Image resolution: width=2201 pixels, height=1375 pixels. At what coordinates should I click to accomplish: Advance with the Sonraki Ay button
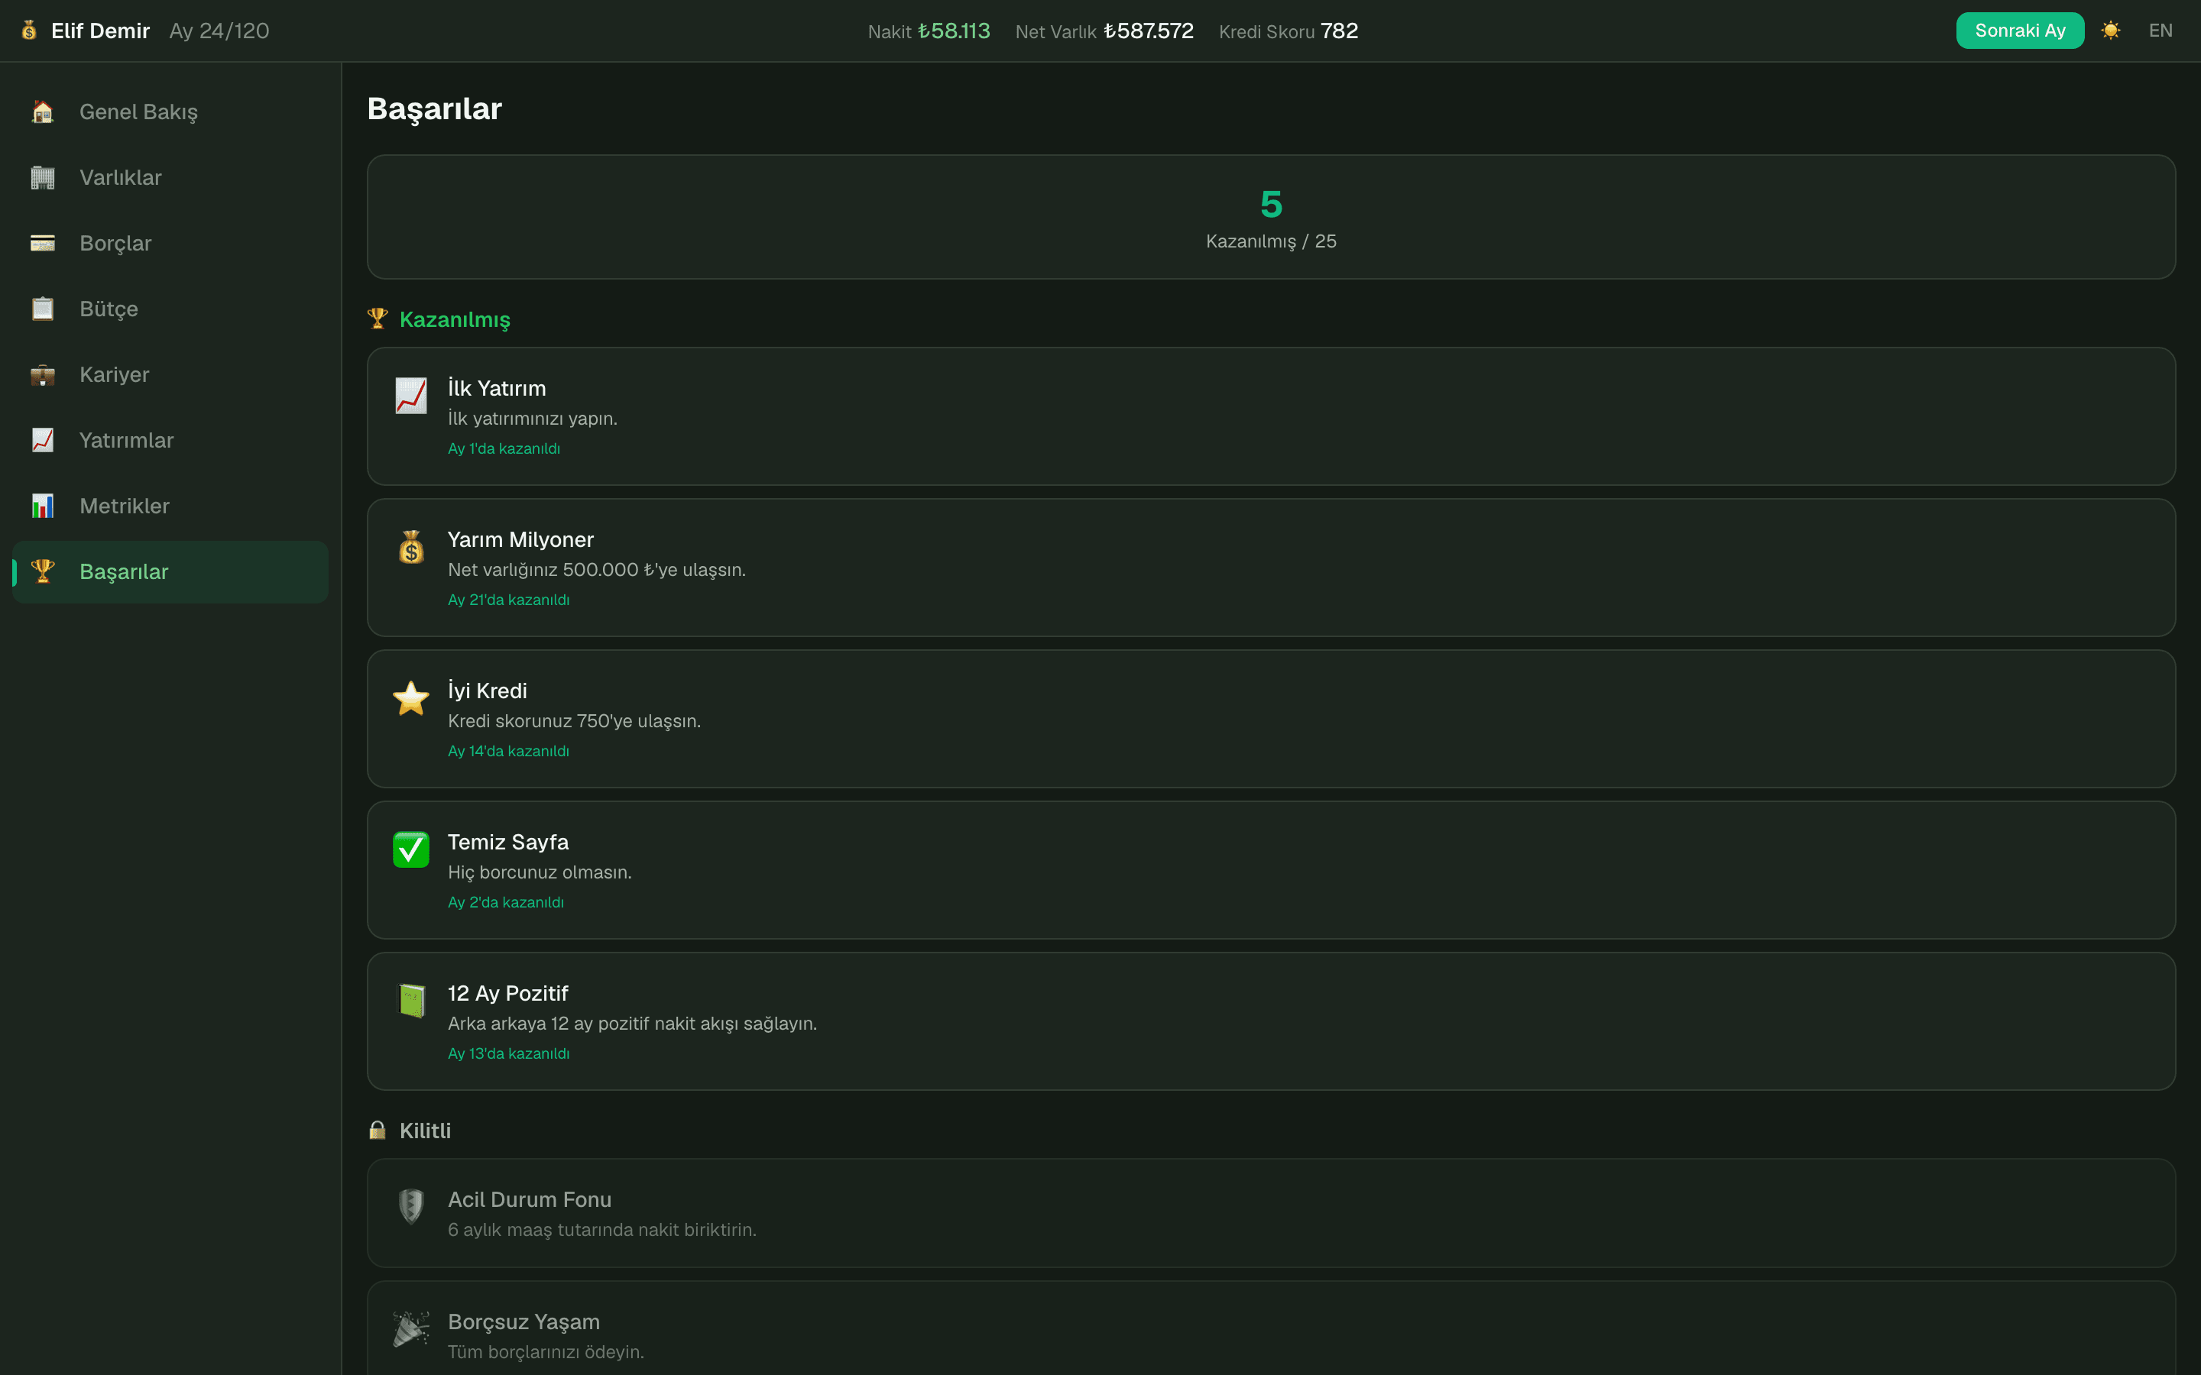coord(2019,31)
